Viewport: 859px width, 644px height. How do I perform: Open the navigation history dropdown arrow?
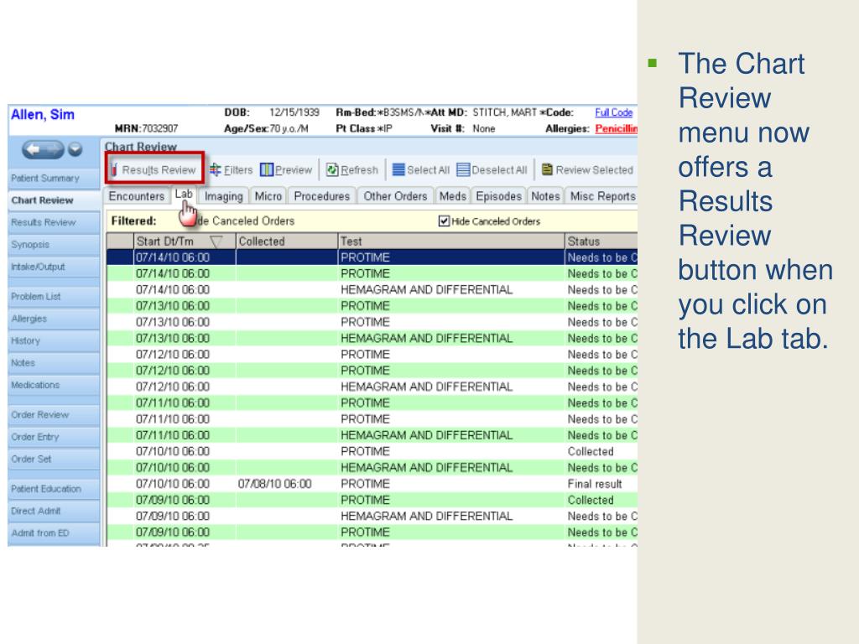75,149
